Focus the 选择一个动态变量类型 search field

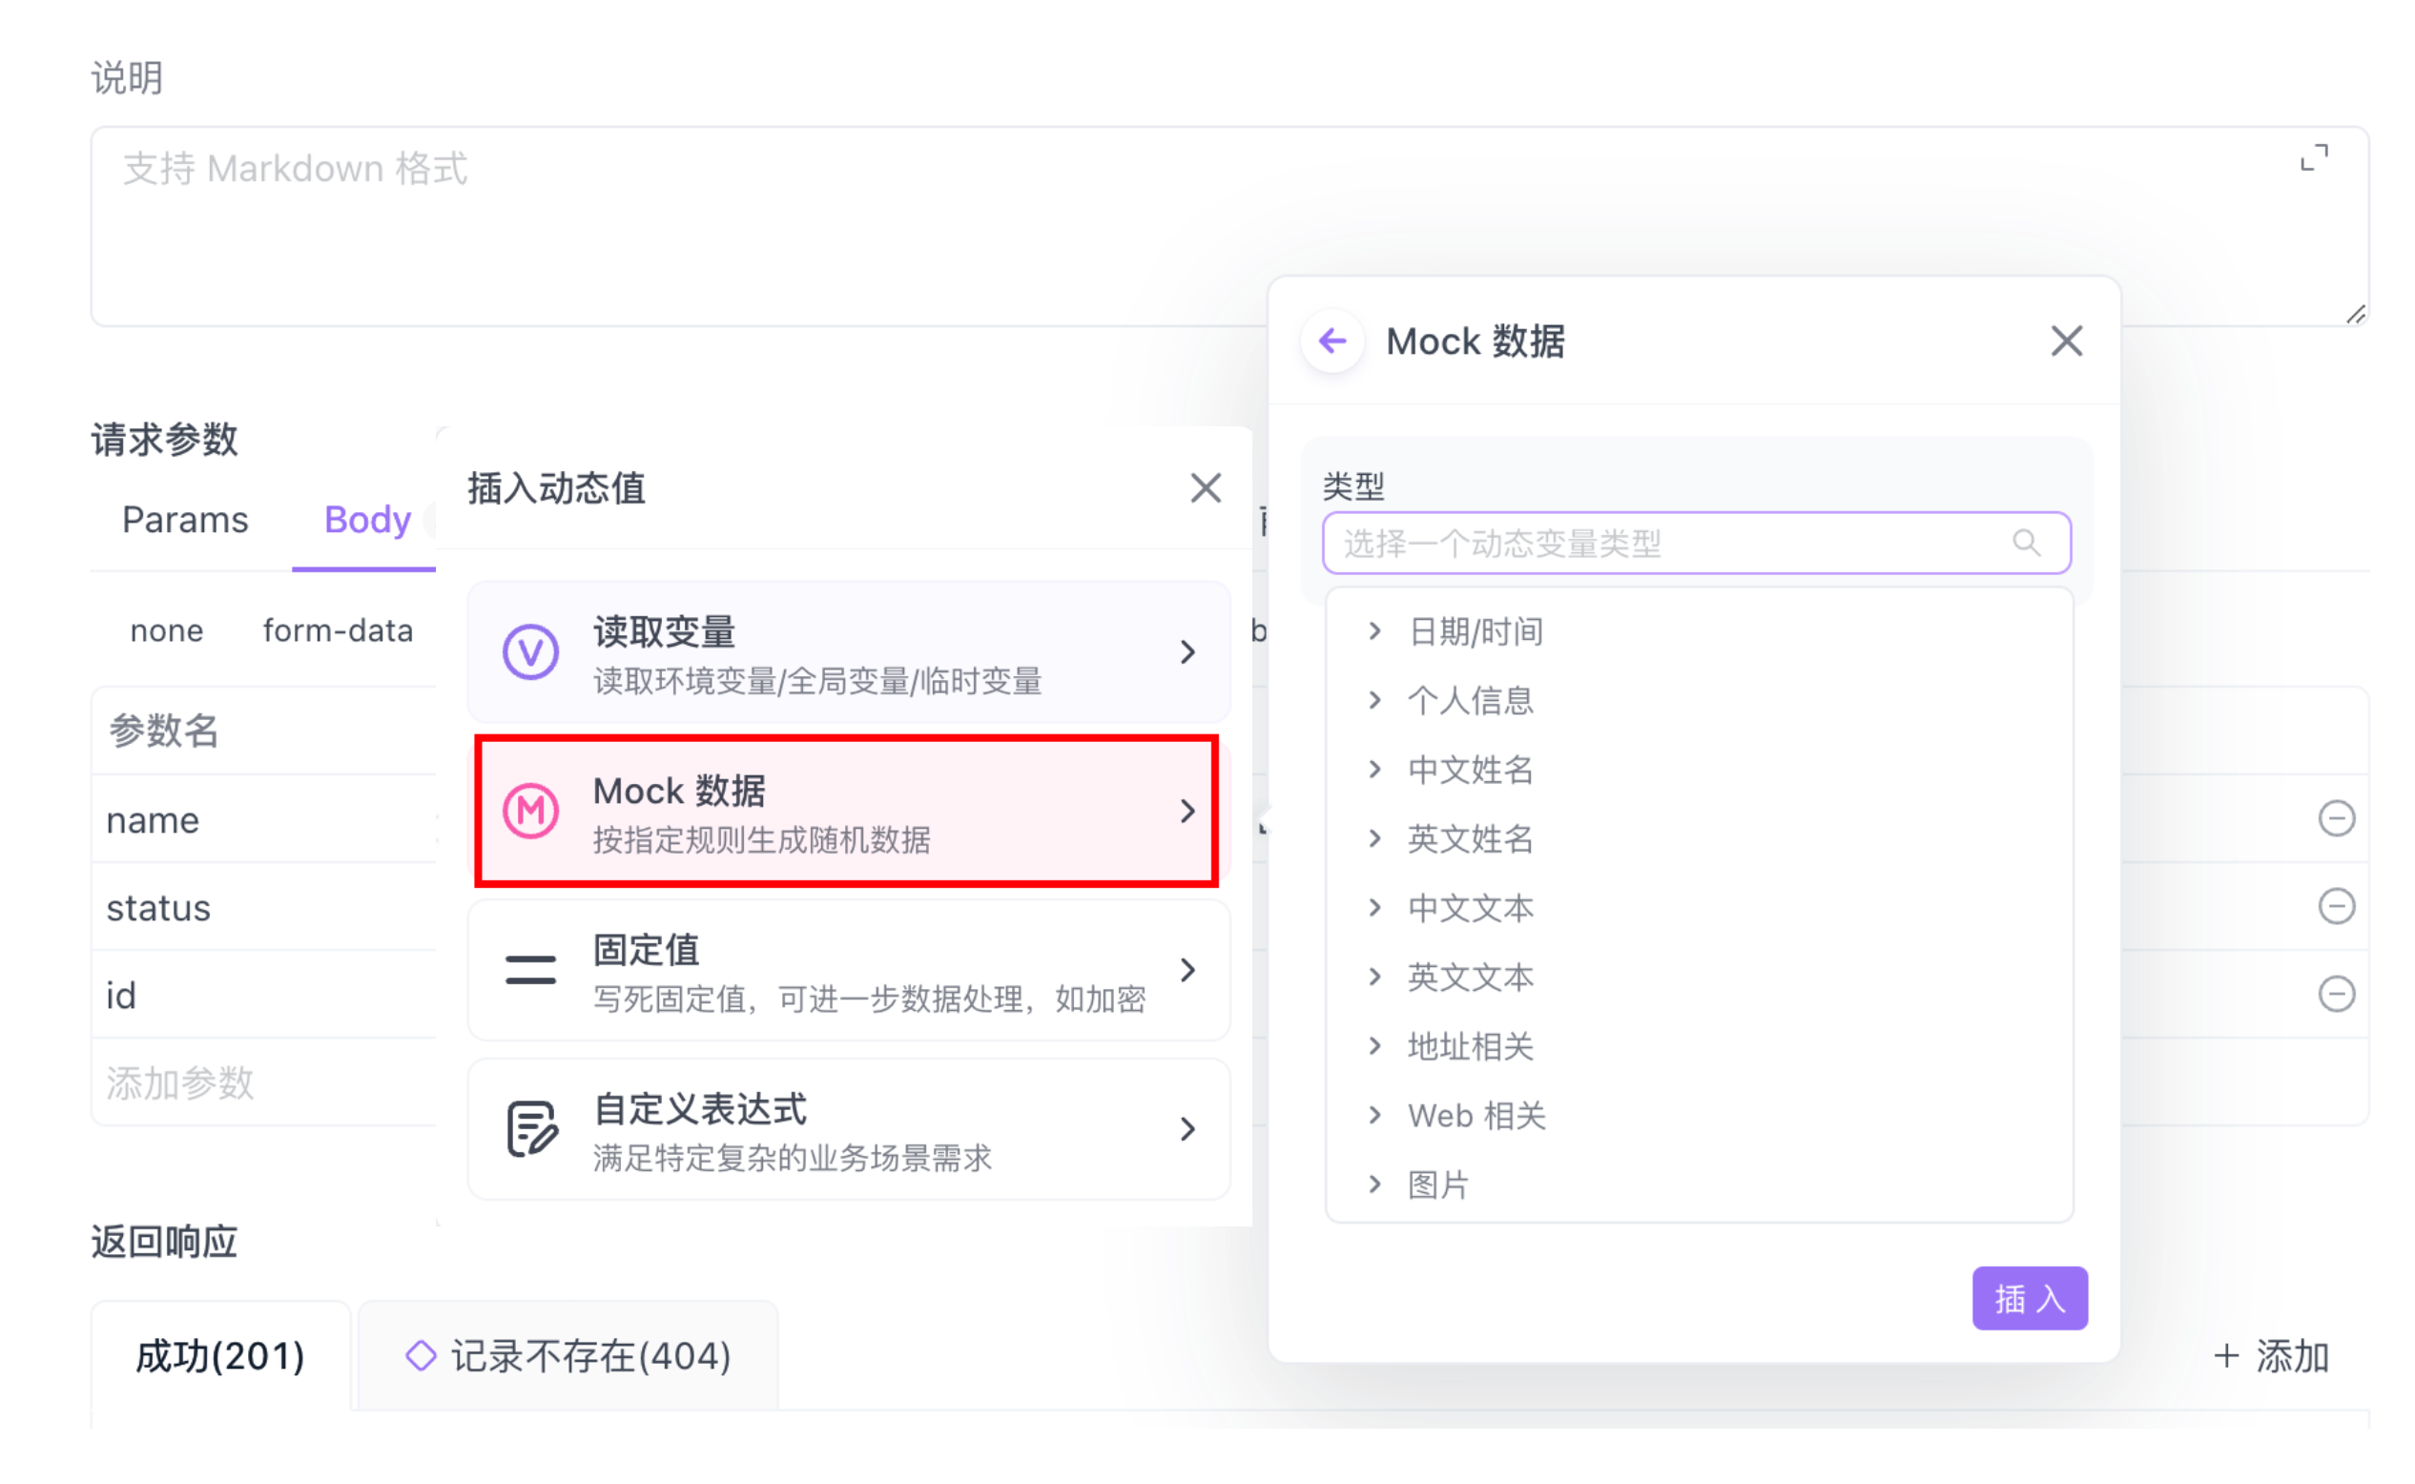pos(1668,543)
